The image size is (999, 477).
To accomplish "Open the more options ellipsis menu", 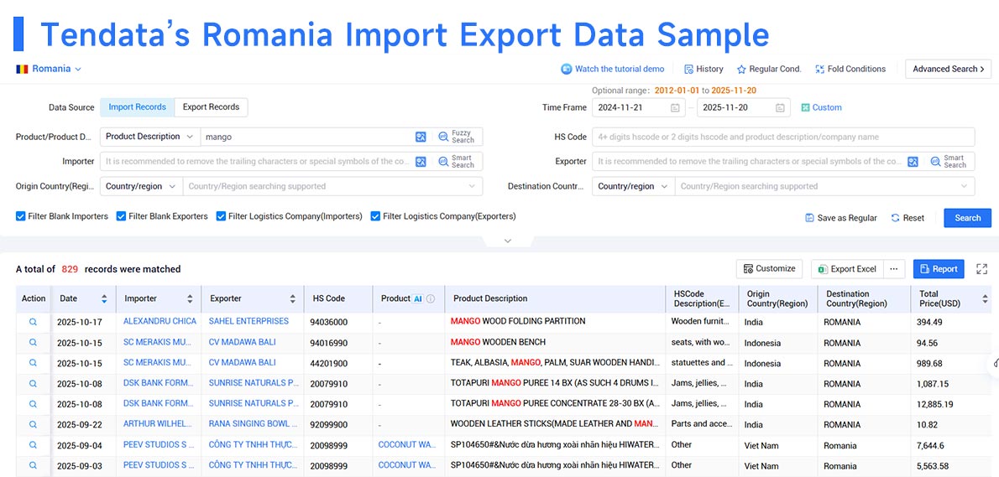I will click(x=894, y=268).
